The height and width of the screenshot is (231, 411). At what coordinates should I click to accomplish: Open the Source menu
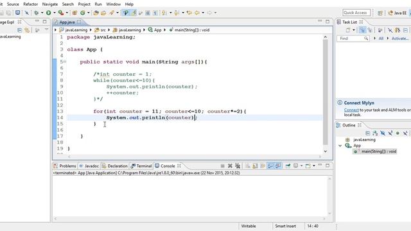[13, 4]
